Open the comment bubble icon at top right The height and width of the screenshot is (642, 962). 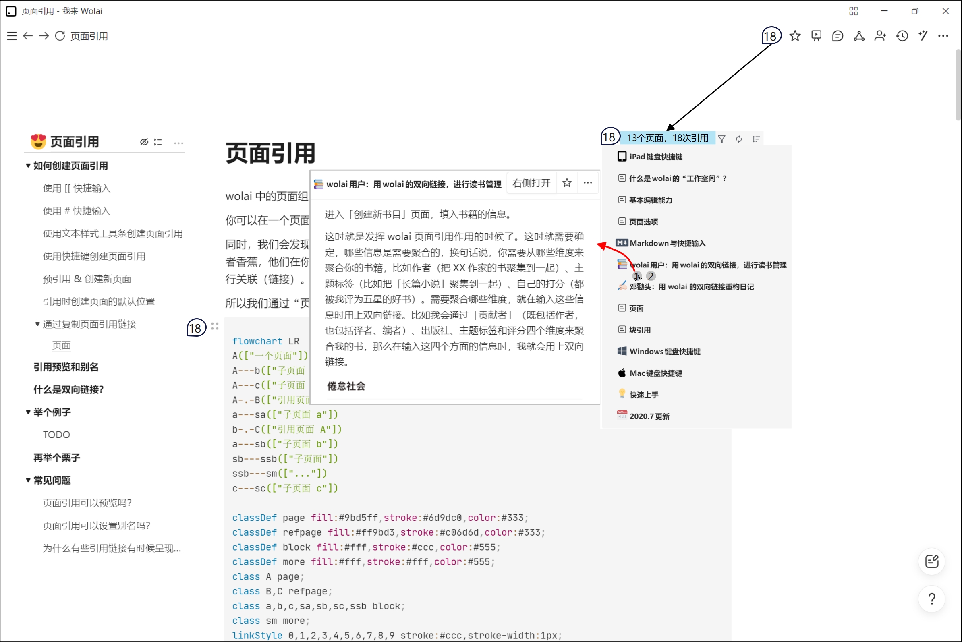click(x=837, y=36)
